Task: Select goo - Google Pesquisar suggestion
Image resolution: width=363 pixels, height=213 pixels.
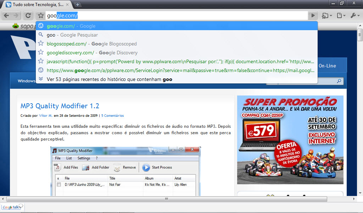Action: click(177, 35)
